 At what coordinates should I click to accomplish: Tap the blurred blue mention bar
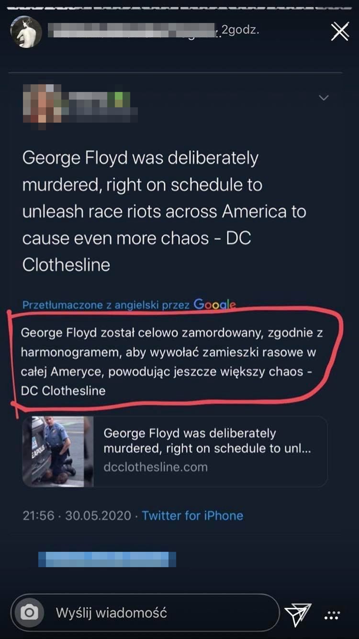click(107, 559)
